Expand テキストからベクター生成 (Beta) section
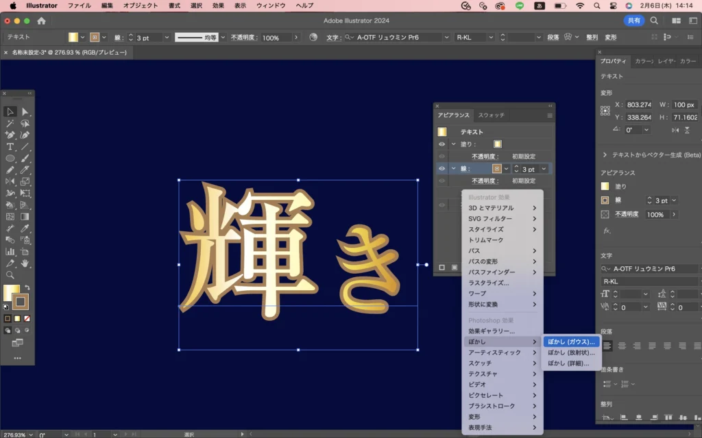The image size is (702, 438). tap(605, 155)
